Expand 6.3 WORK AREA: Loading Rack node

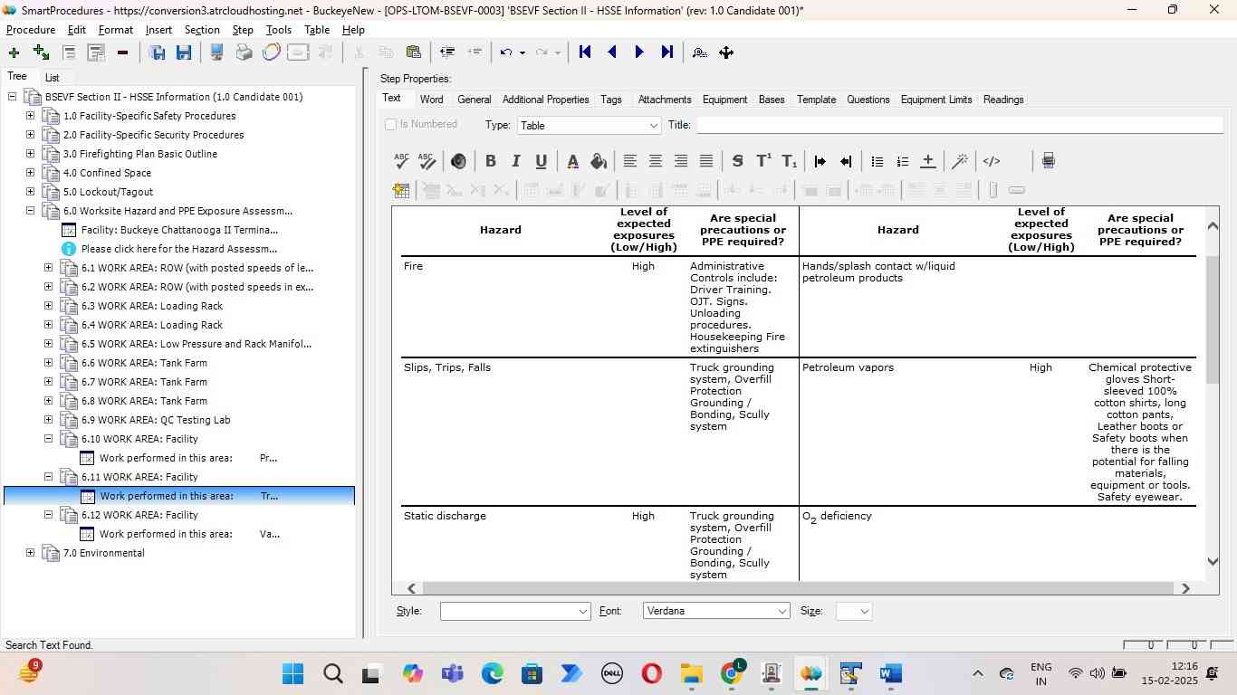tap(48, 306)
